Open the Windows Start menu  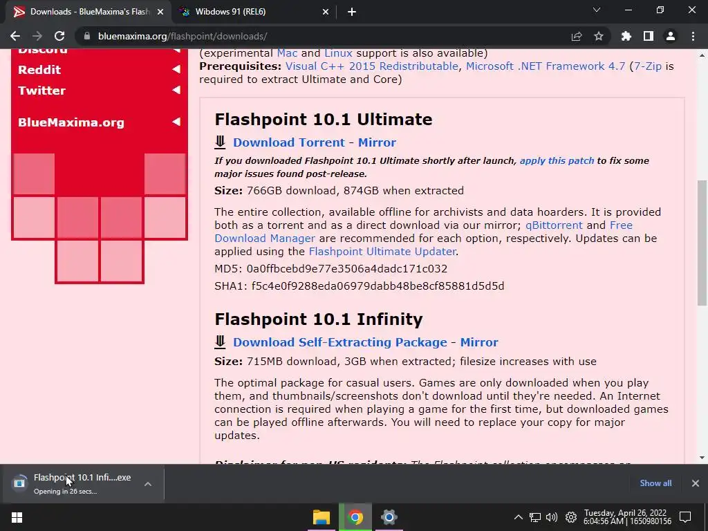[x=17, y=517]
